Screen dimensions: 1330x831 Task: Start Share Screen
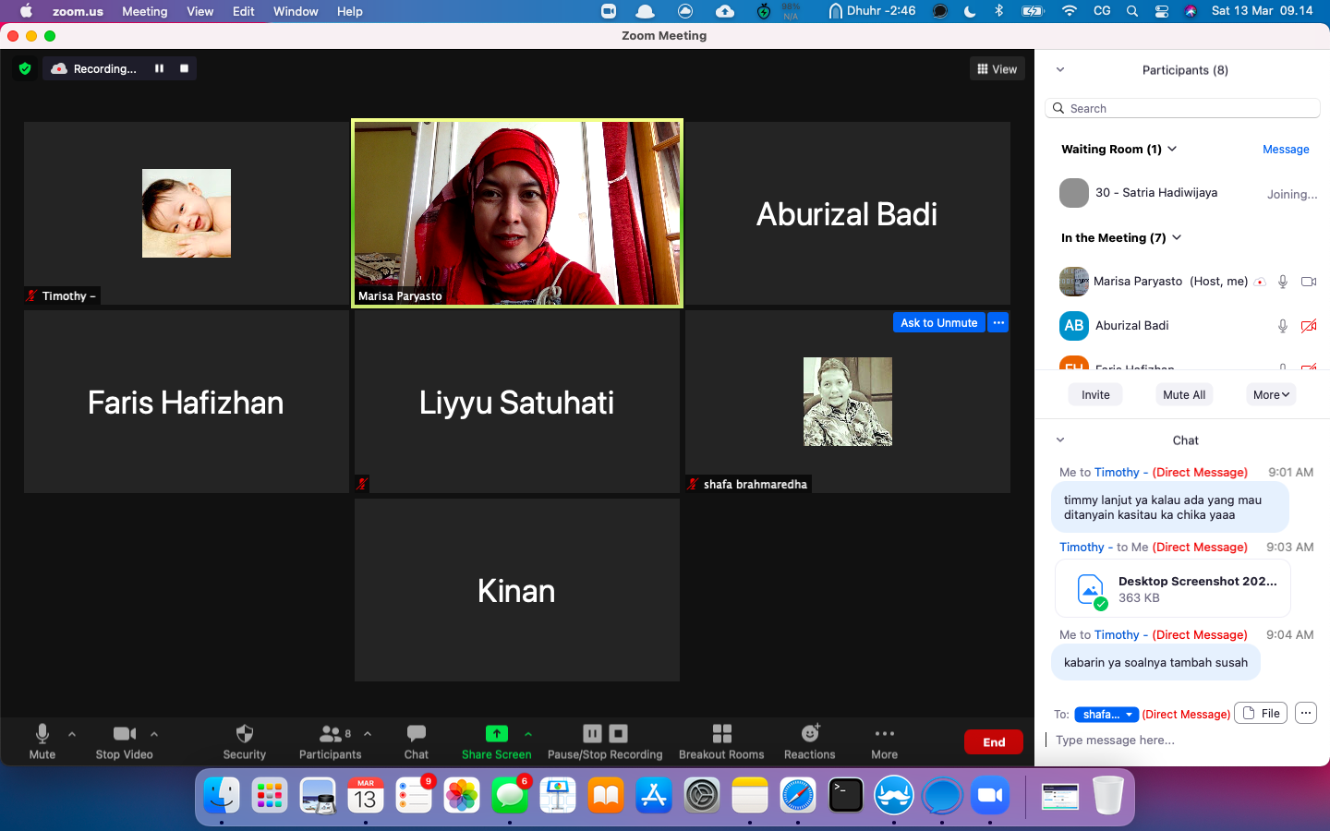pos(497,741)
